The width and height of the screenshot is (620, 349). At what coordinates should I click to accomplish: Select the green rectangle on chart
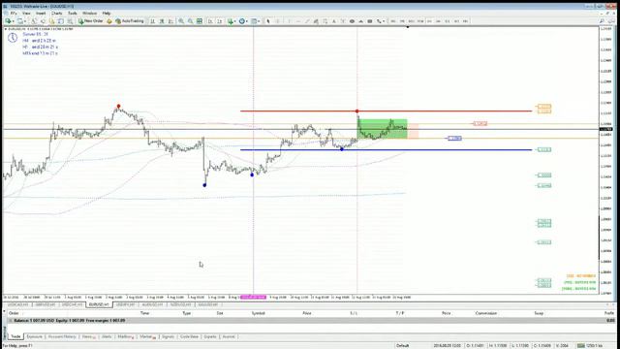(382, 129)
